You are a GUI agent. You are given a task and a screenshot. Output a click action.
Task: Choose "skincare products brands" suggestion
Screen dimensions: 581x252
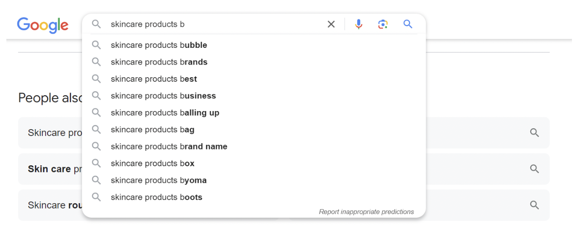[x=159, y=62]
